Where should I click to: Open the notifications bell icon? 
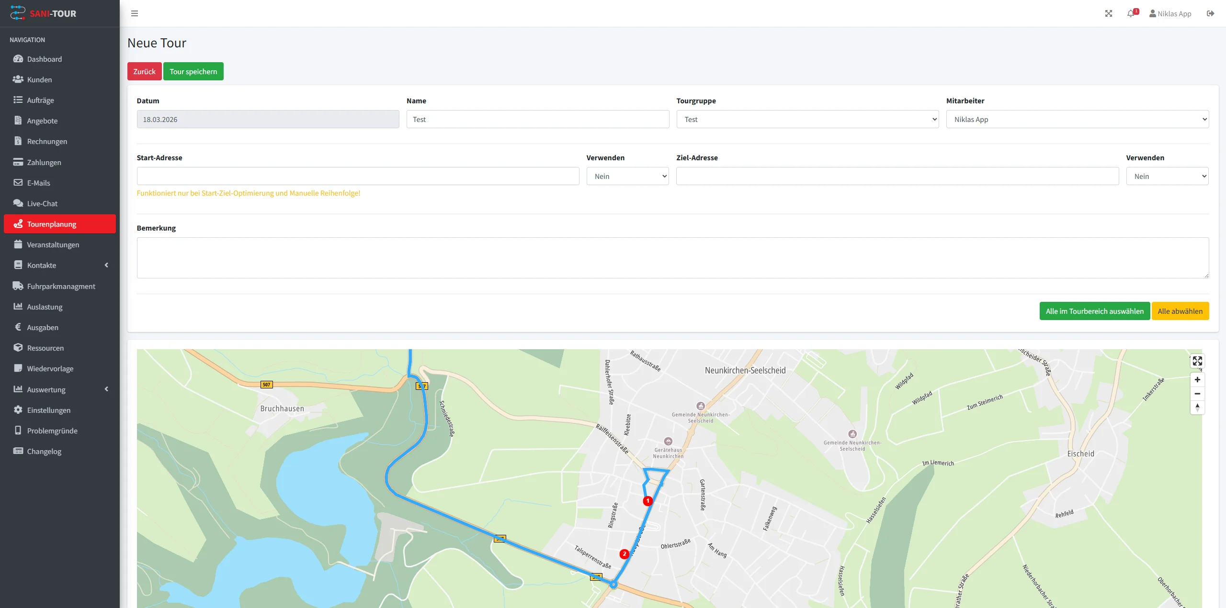point(1131,13)
